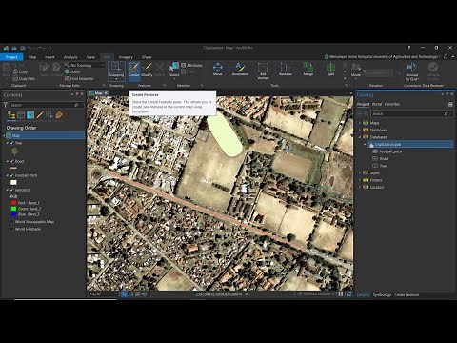Screen dimensions: 457x343
Task: Enable the World Hillshade layer
Action: tap(11, 229)
